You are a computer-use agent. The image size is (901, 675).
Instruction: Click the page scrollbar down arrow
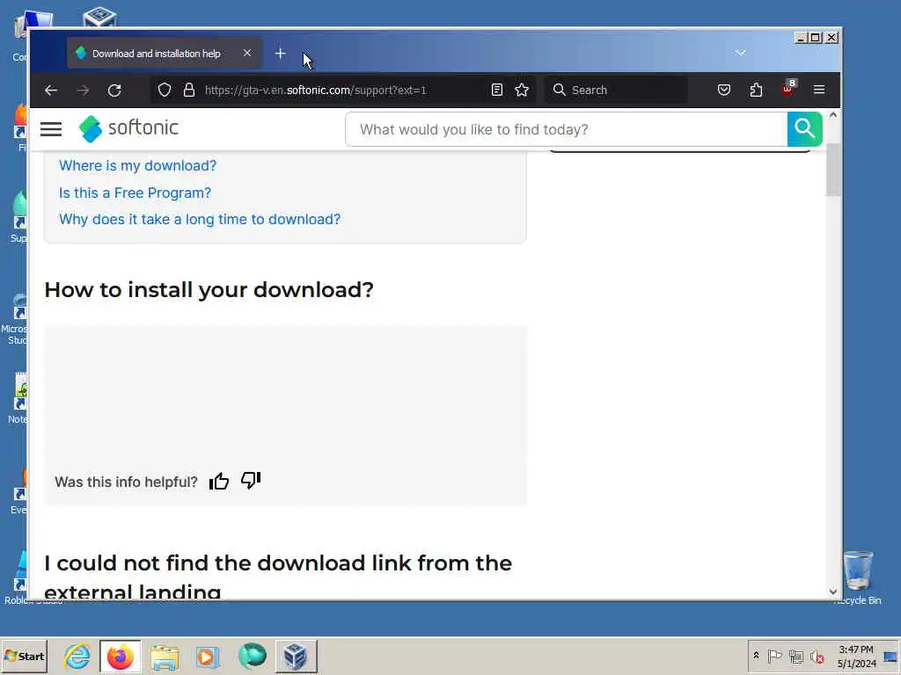coord(833,592)
